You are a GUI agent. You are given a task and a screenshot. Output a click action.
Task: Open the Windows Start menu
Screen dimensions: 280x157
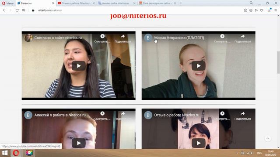pos(5,153)
